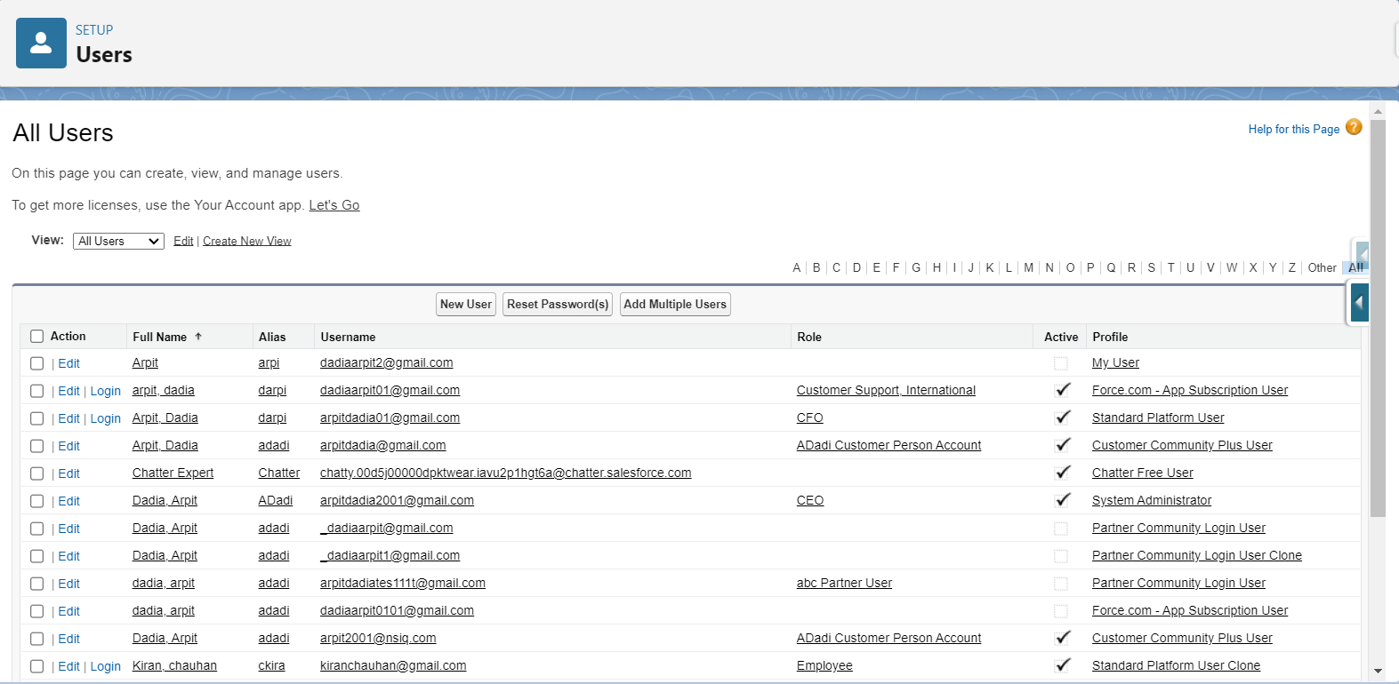Collapse the sidebar using dark arrow handle
This screenshot has height=684, width=1399.
point(1358,302)
